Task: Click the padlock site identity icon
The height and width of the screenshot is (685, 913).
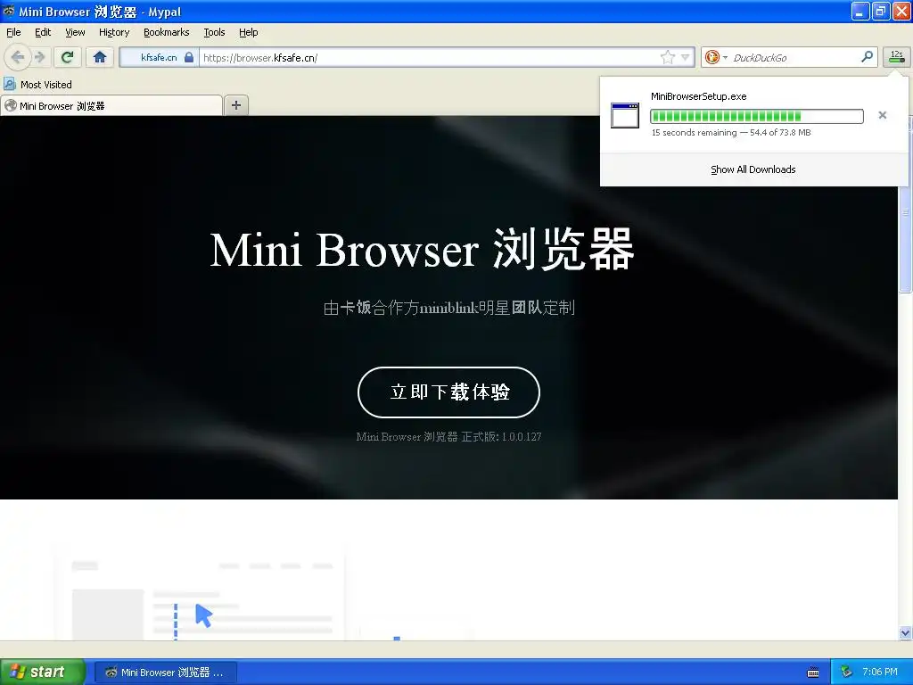Action: [x=189, y=57]
